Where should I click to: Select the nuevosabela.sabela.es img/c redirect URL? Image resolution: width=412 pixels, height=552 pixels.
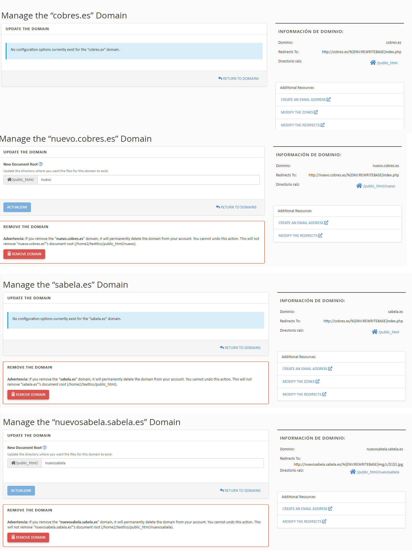[x=348, y=465]
